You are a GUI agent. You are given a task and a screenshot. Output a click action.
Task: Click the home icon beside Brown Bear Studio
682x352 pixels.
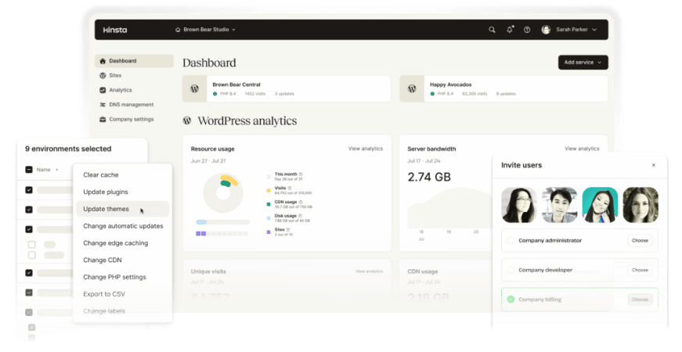(178, 30)
